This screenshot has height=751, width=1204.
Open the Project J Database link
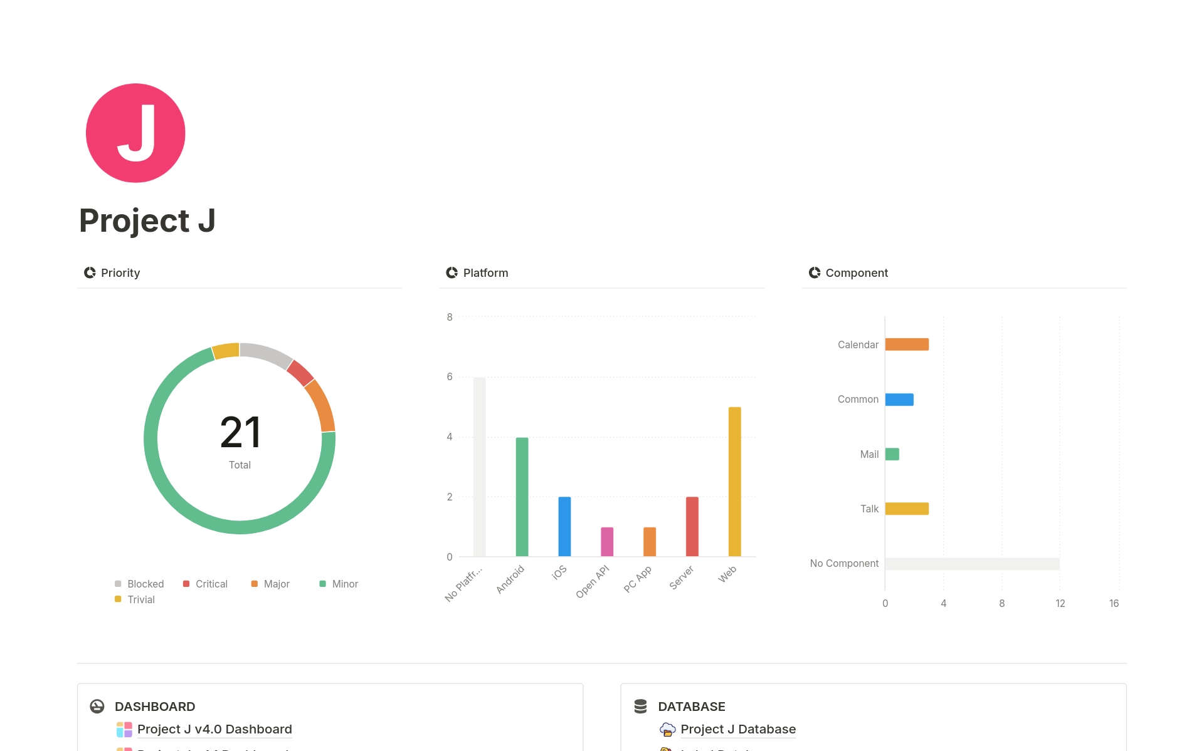tap(738, 729)
